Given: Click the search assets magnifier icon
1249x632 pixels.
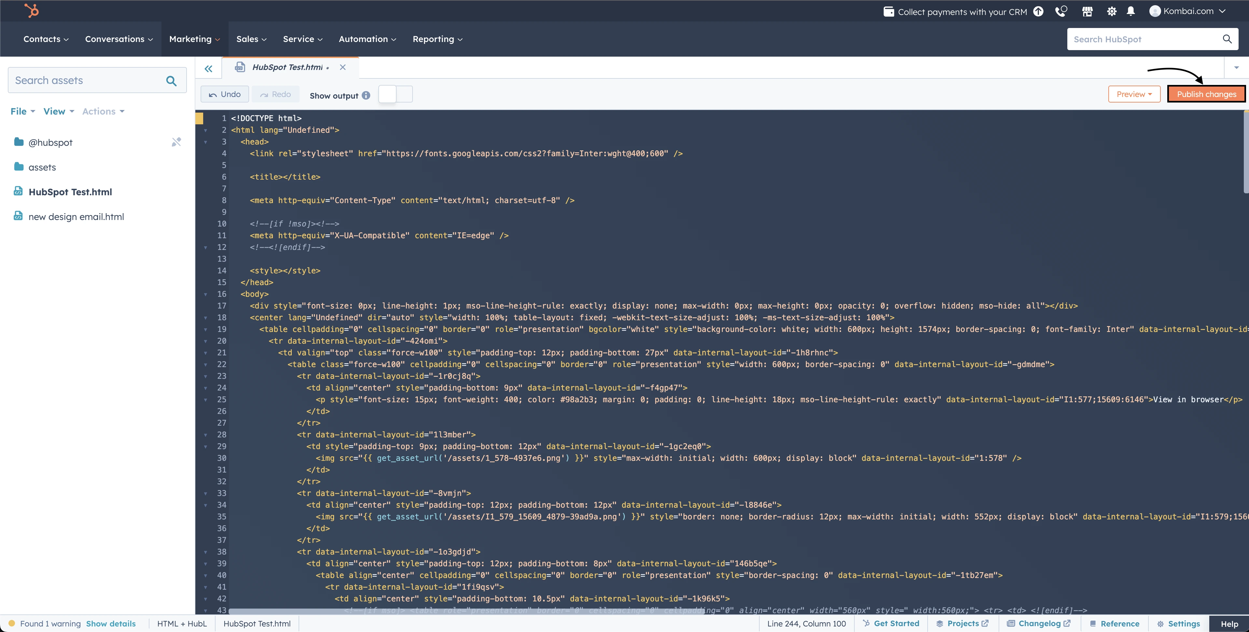Looking at the screenshot, I should click(171, 80).
